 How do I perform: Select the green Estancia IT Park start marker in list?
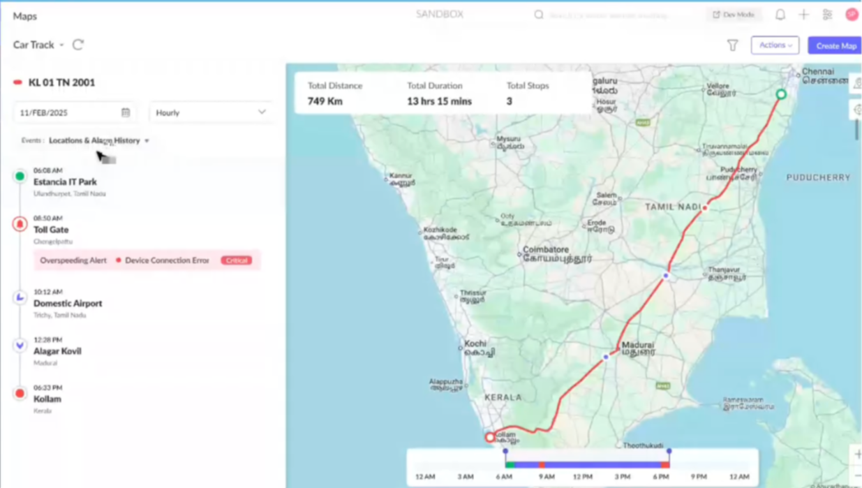point(20,177)
